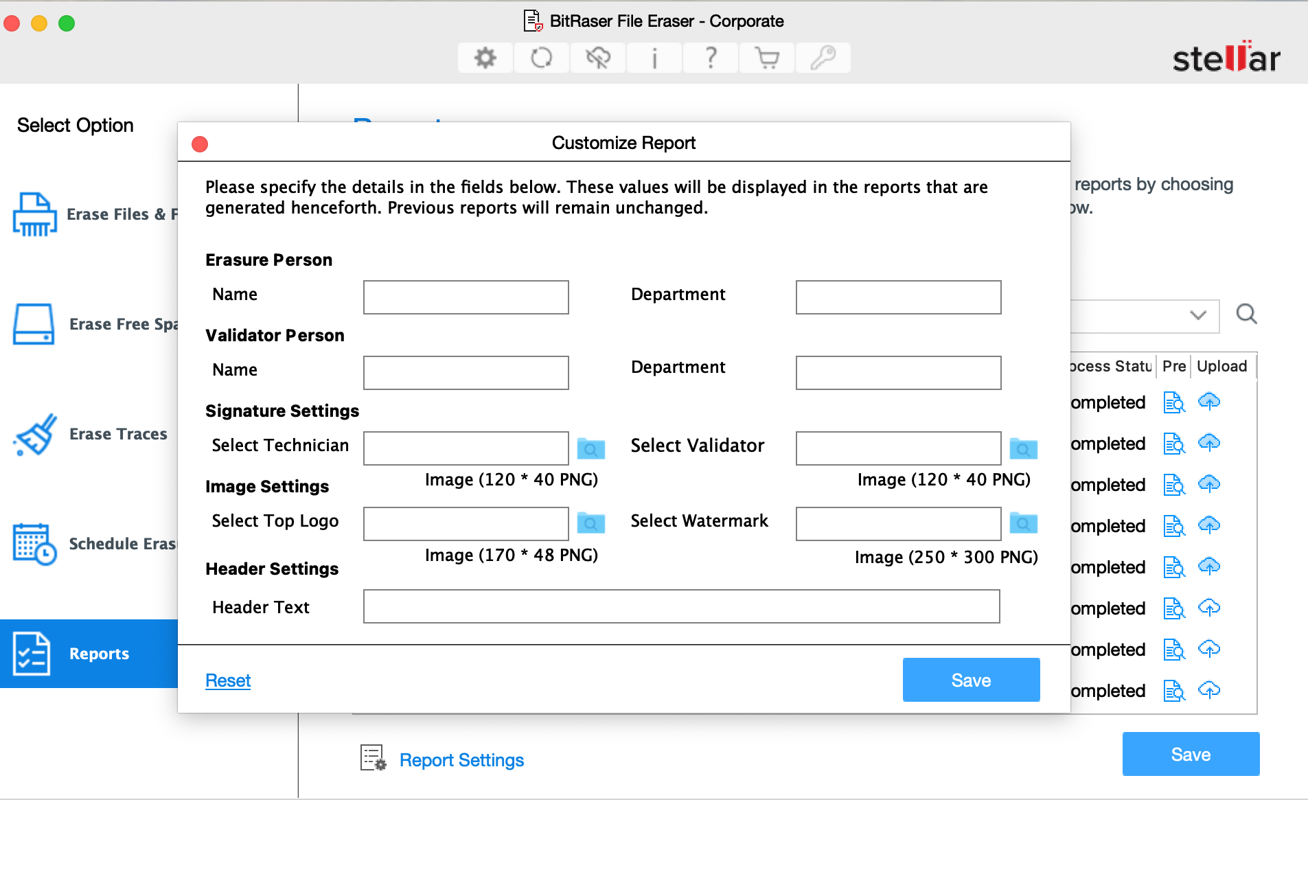
Task: Click Save button in Reports window
Action: (x=1191, y=754)
